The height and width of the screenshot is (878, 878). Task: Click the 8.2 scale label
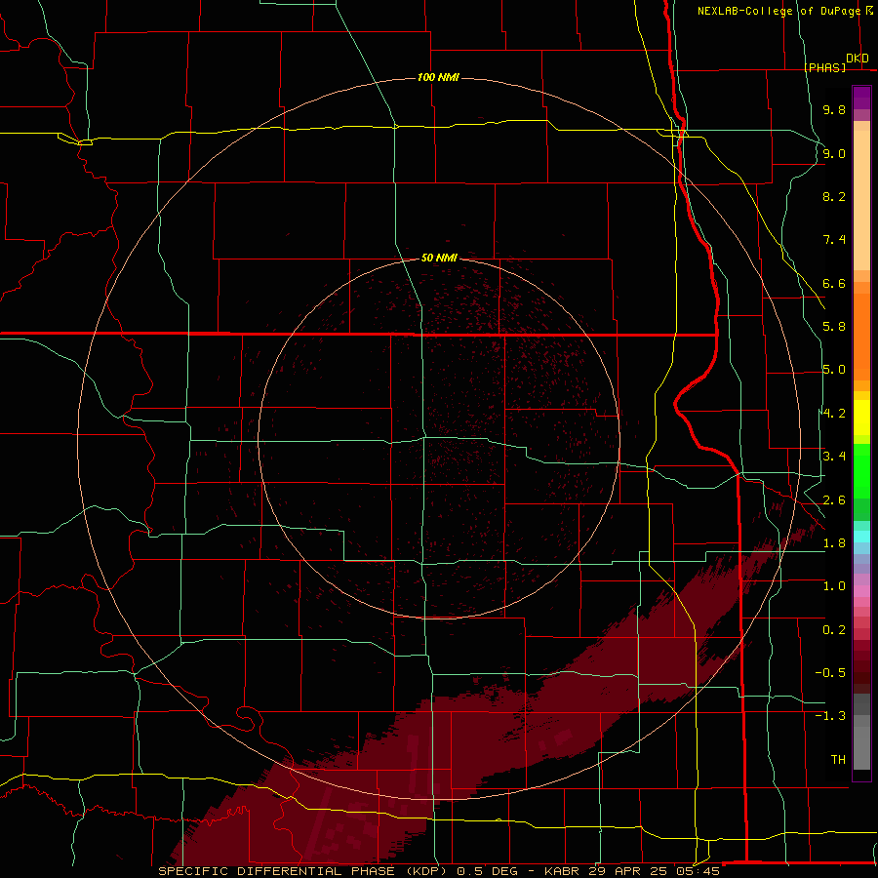click(x=834, y=196)
